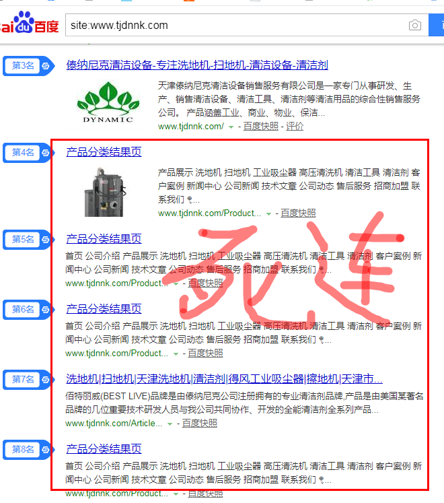Open 百度快照 for the rank 5 result
Viewport: 444px width, 503px height.
[205, 283]
